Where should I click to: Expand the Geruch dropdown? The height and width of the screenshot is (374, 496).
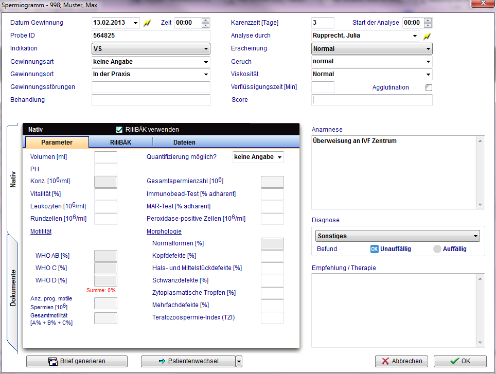(428, 62)
